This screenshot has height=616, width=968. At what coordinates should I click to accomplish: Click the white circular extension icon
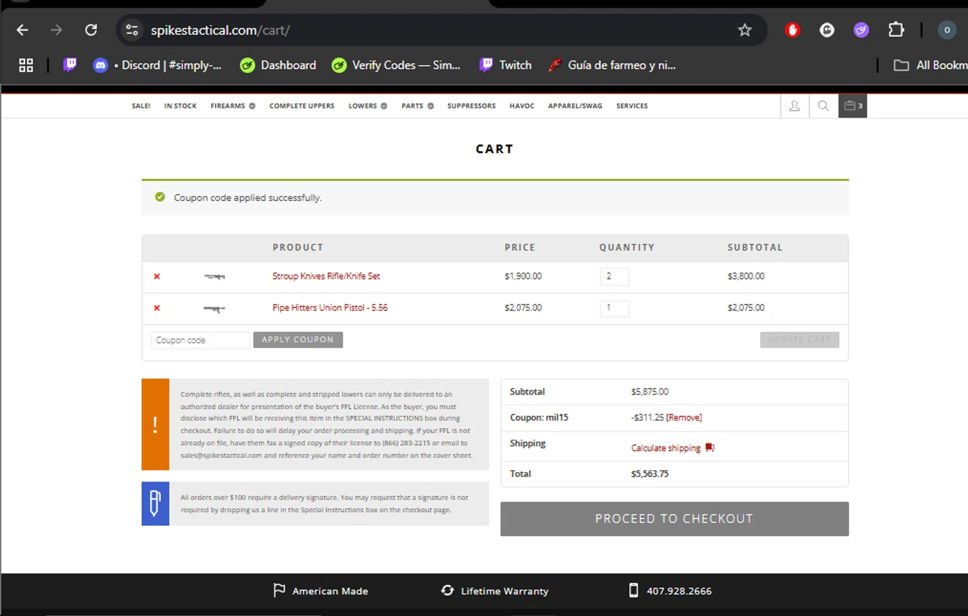pyautogui.click(x=827, y=30)
